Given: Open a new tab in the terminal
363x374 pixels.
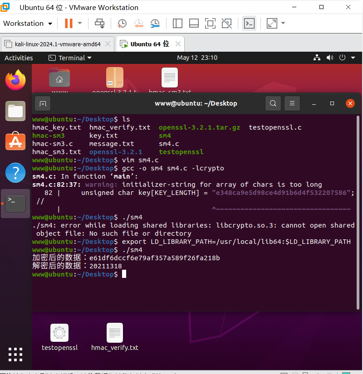Looking at the screenshot, I should tap(43, 103).
